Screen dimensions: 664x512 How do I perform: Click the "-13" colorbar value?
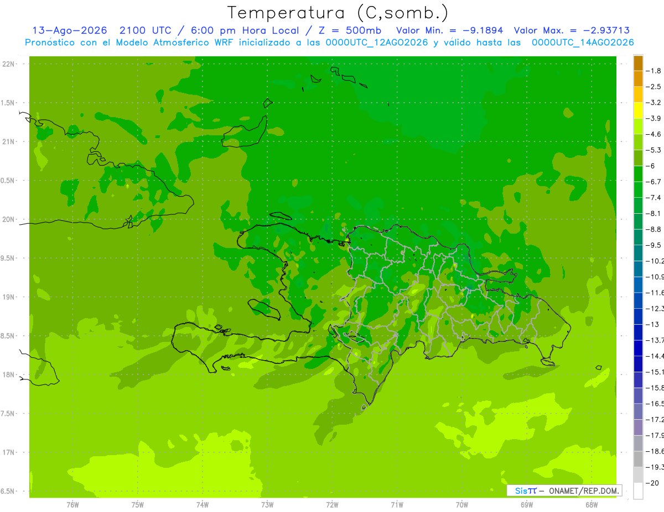pos(653,324)
